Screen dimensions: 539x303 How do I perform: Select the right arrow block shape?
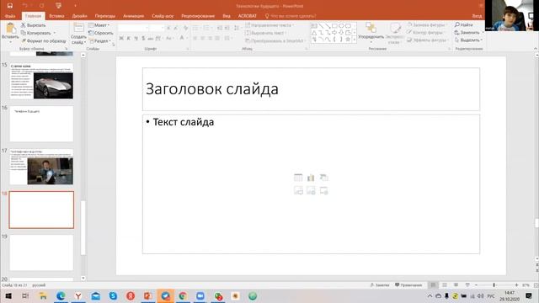pyautogui.click(x=334, y=33)
